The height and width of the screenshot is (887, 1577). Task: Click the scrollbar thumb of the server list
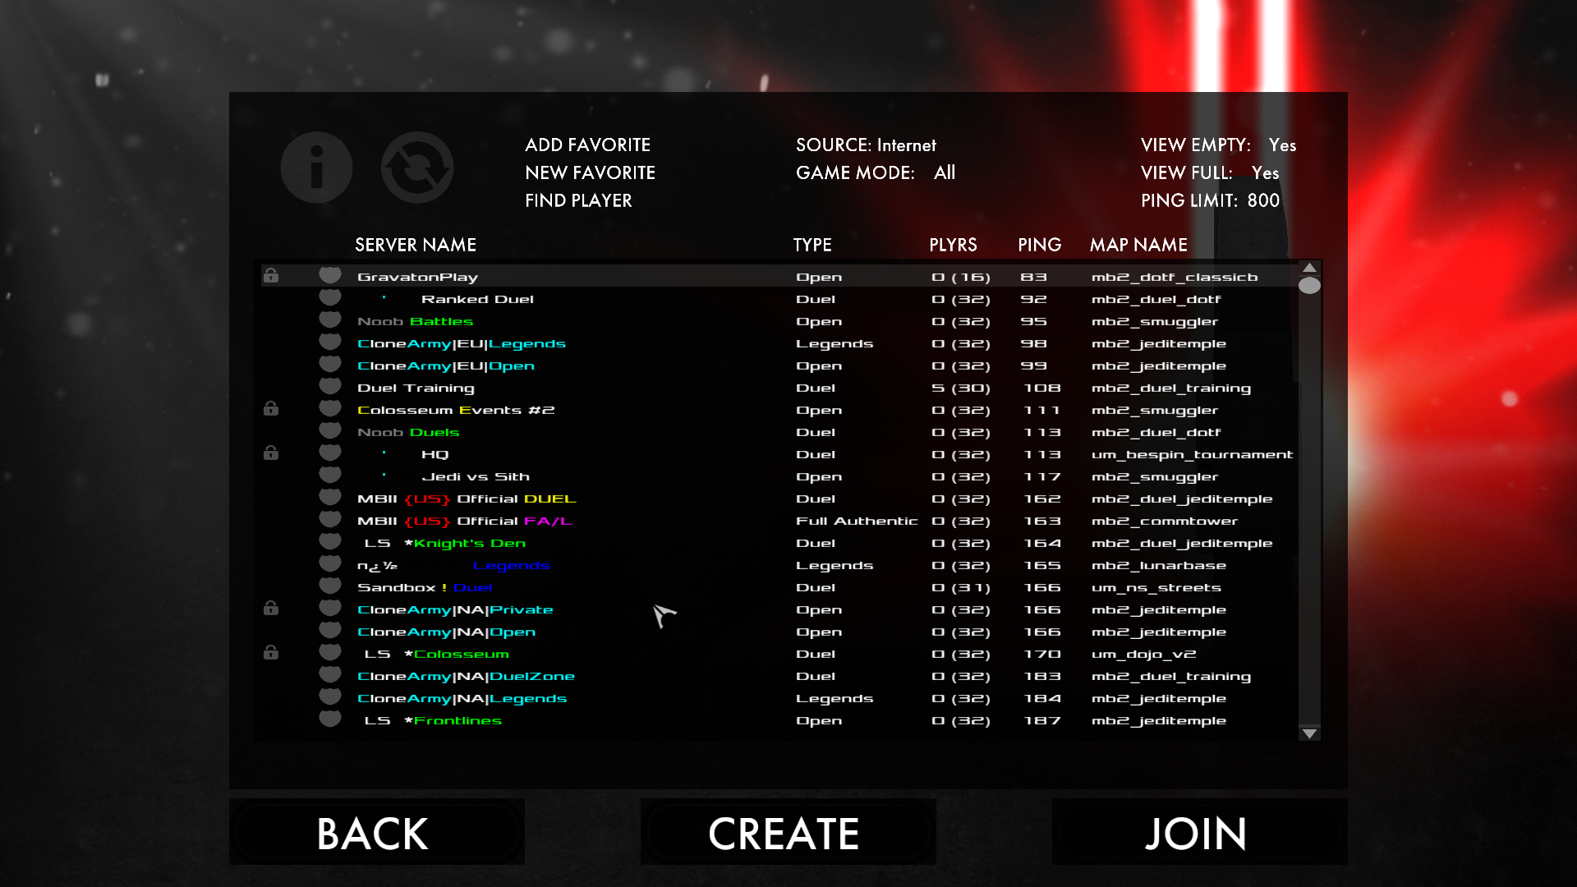click(x=1309, y=286)
